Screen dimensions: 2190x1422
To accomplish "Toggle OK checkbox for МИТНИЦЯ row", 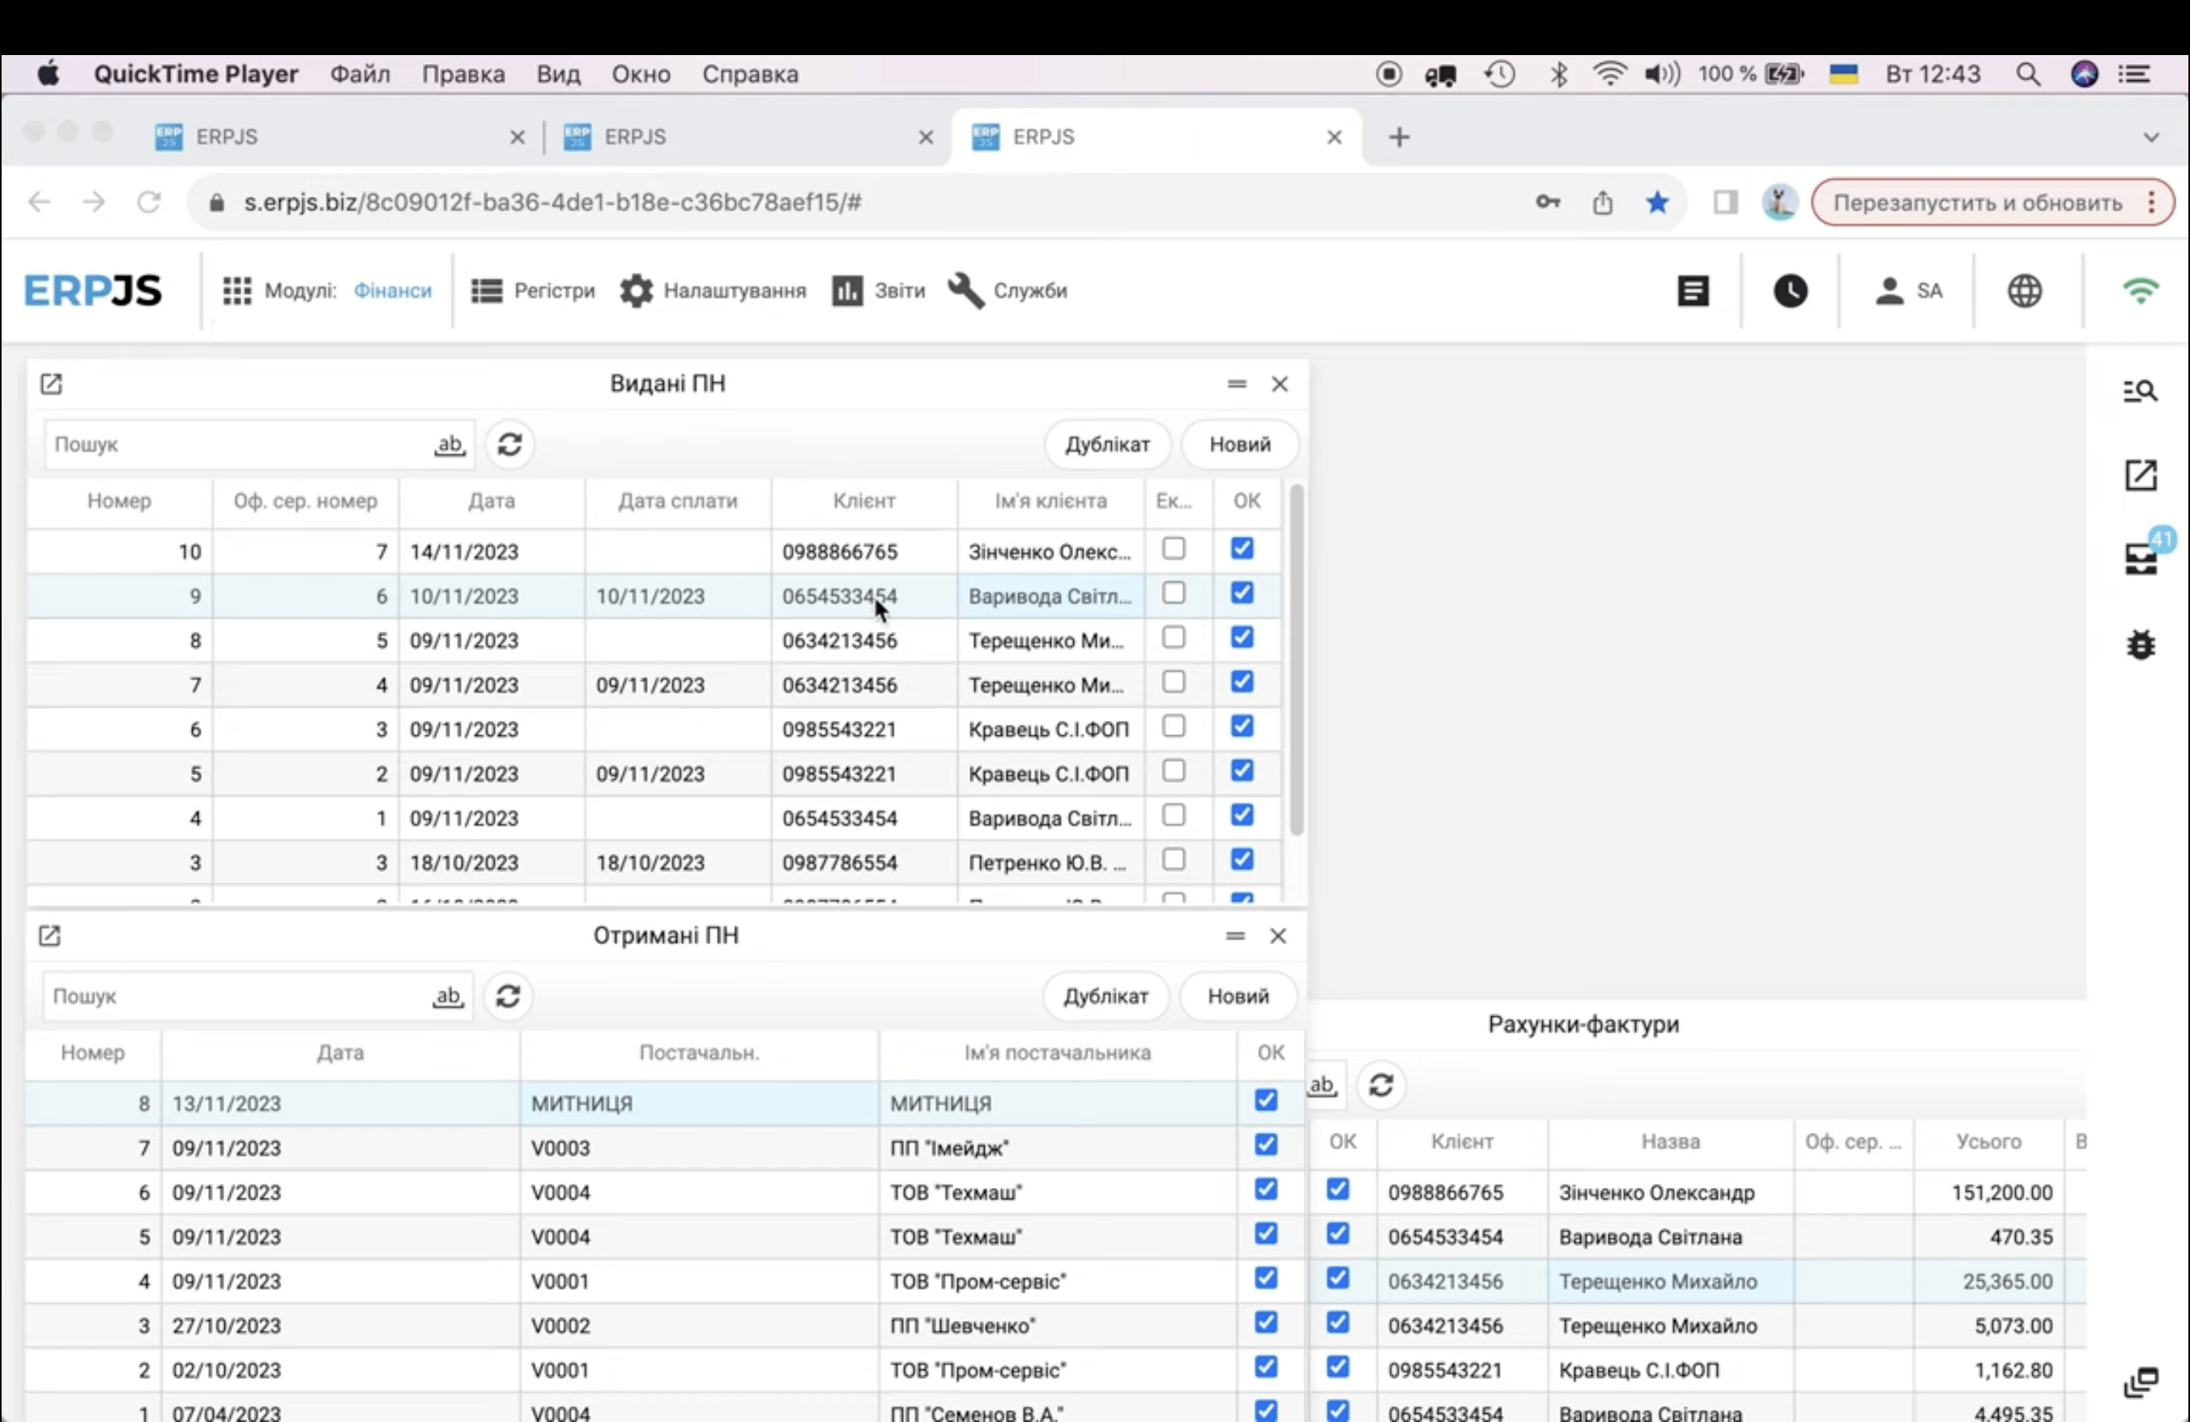I will pyautogui.click(x=1266, y=1100).
